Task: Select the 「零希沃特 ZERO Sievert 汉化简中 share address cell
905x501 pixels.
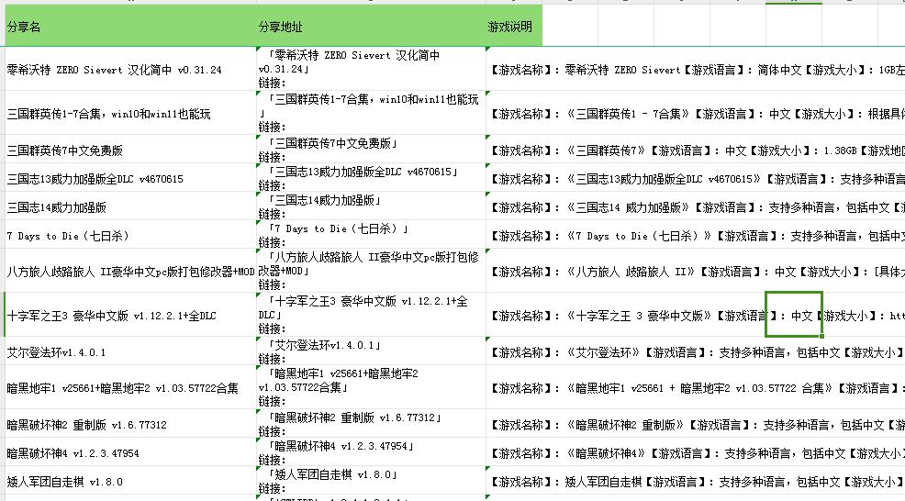Action: pyautogui.click(x=371, y=69)
